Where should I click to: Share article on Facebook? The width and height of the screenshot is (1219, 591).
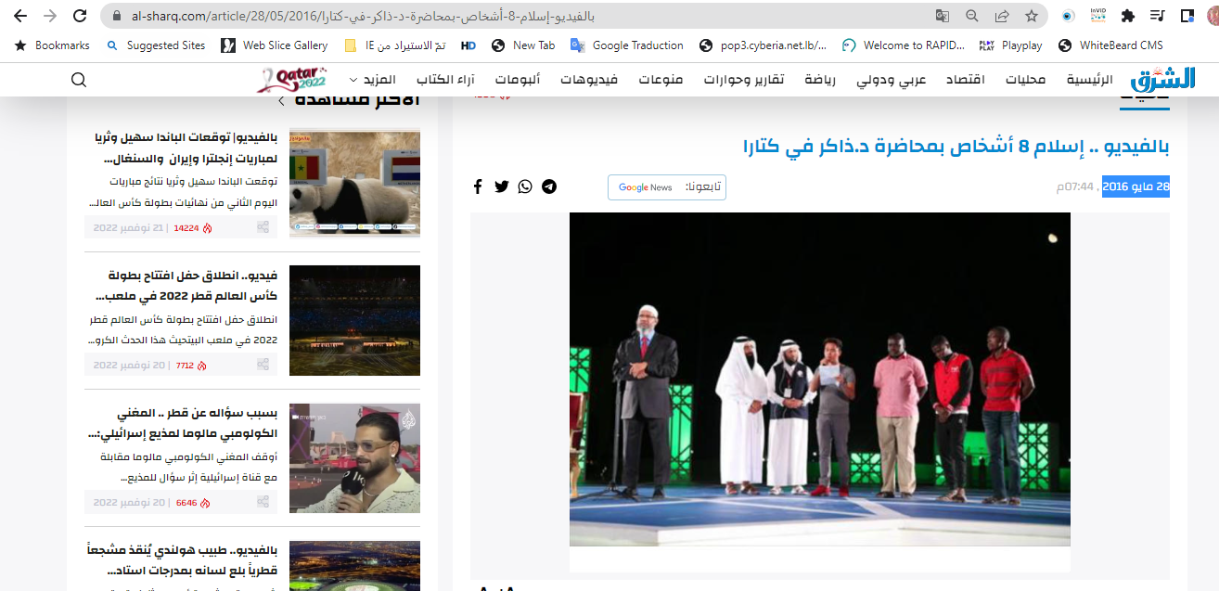click(478, 186)
